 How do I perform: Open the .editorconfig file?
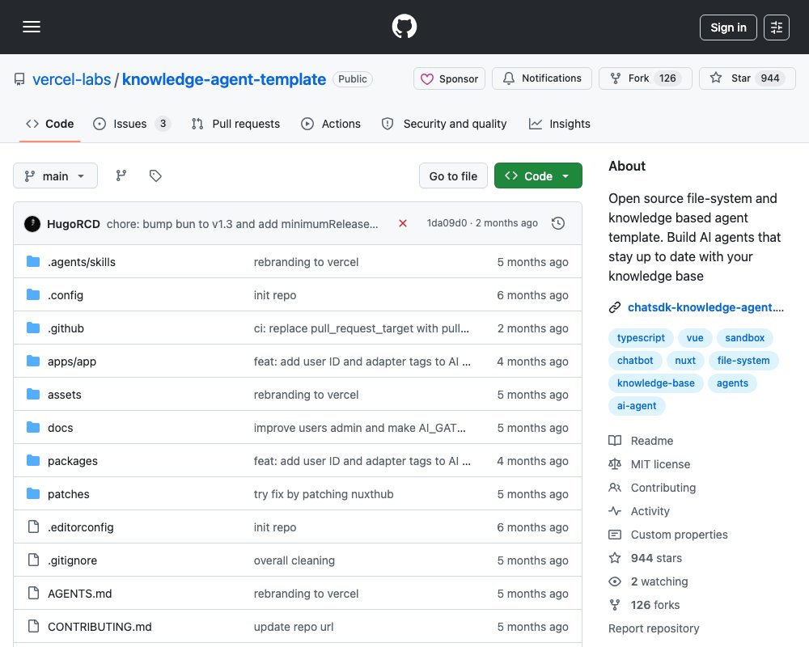[x=80, y=527]
